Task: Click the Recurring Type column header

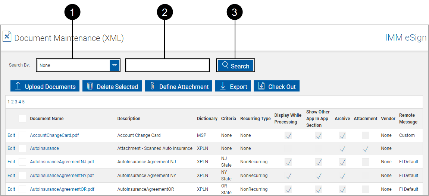Action: (255, 119)
